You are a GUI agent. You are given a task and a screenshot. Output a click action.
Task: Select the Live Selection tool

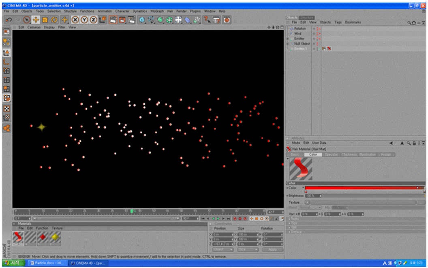tap(26, 20)
